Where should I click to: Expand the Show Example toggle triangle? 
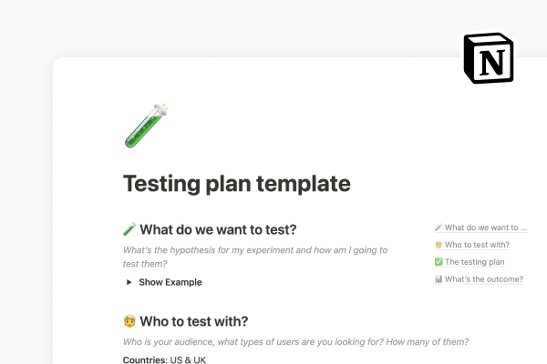point(129,282)
